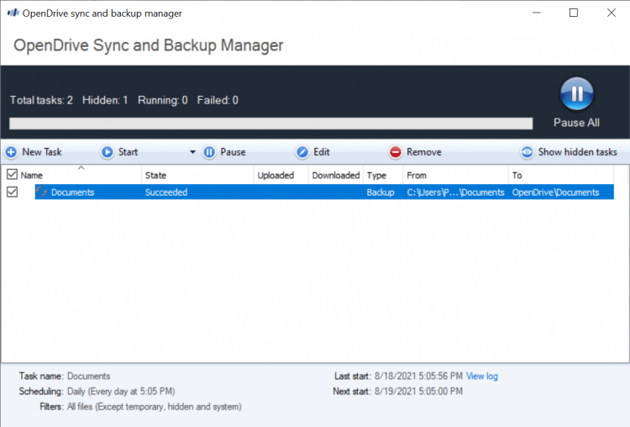Image resolution: width=630 pixels, height=427 pixels.
Task: Click the Pause All round icon
Action: point(576,94)
